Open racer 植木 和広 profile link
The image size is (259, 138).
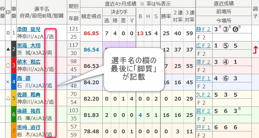29,62
